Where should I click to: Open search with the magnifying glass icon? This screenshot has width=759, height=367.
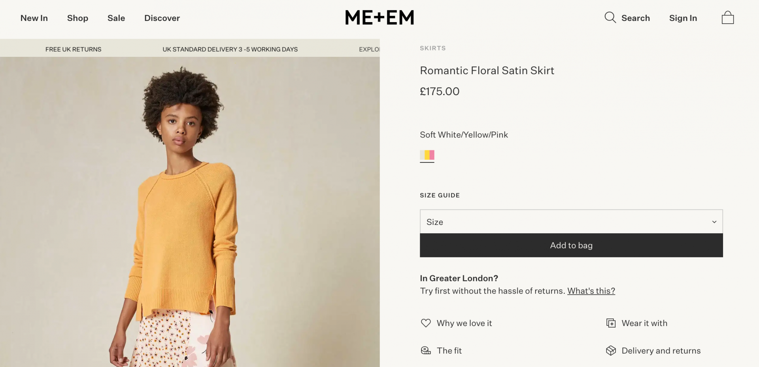610,18
